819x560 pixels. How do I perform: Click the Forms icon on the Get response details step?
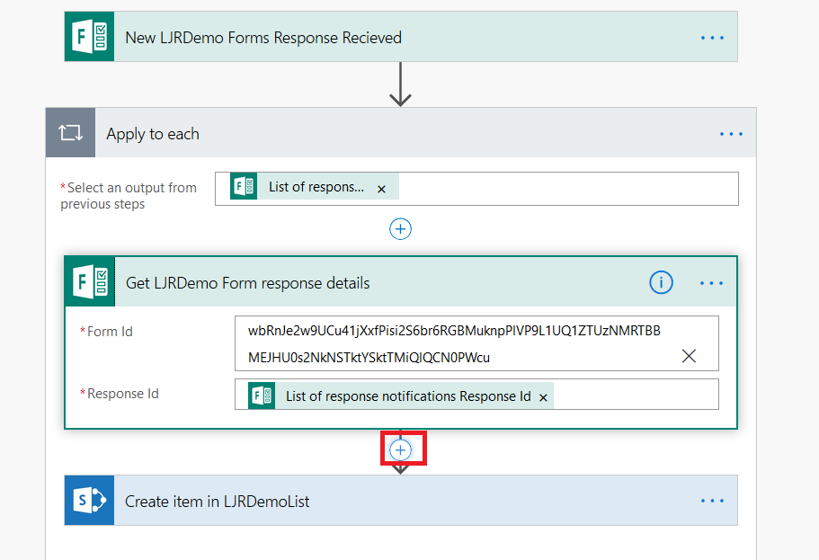(91, 281)
